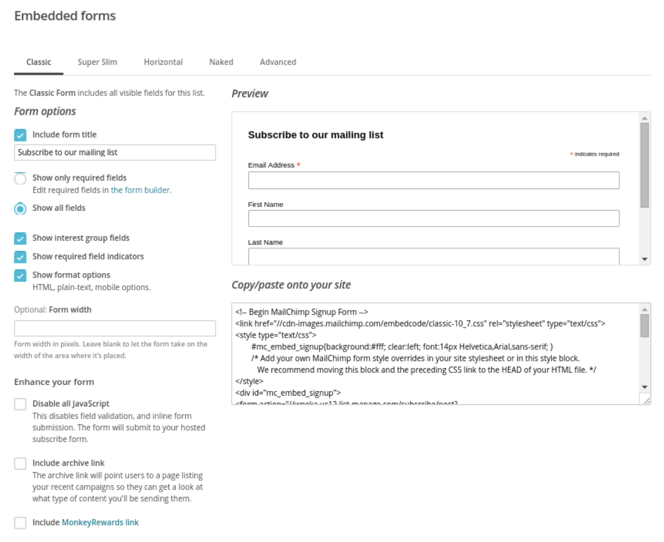This screenshot has width=664, height=542.
Task: Click the Form width input box
Action: pyautogui.click(x=114, y=328)
